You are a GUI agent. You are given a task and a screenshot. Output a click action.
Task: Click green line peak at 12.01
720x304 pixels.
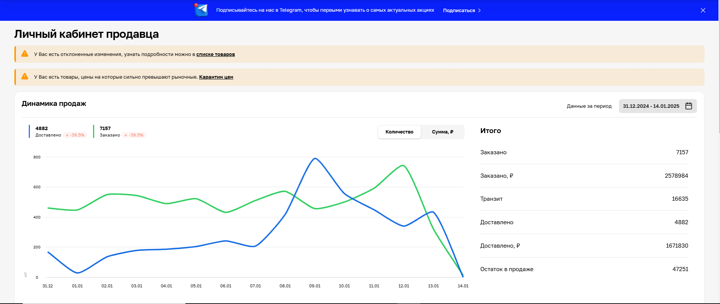click(x=403, y=165)
